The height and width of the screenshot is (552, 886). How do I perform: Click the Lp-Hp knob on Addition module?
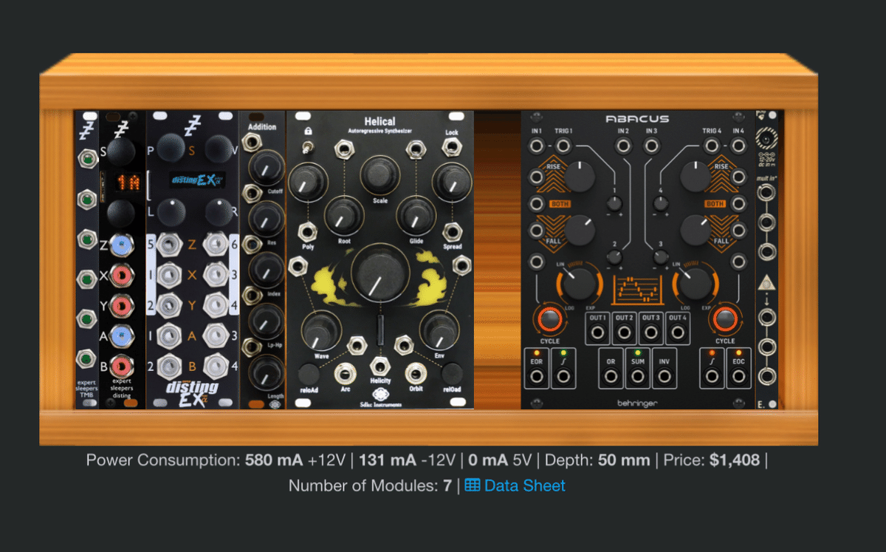coord(266,321)
